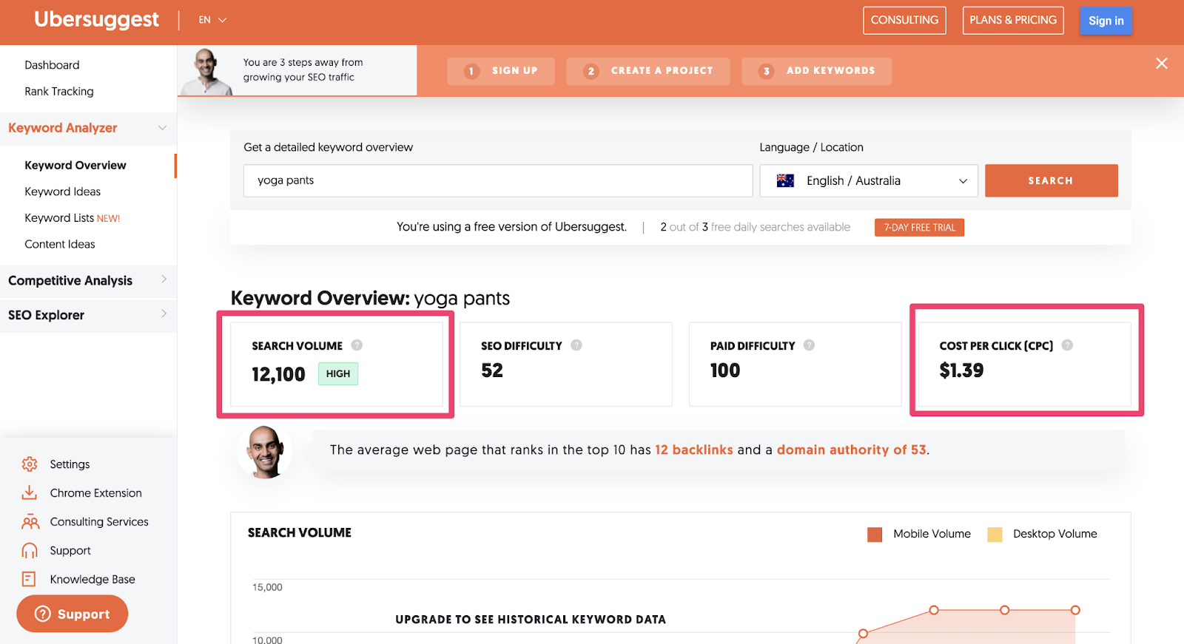Screen dimensions: 1184x644
Task: Open the Consulting Services link
Action: coord(99,522)
